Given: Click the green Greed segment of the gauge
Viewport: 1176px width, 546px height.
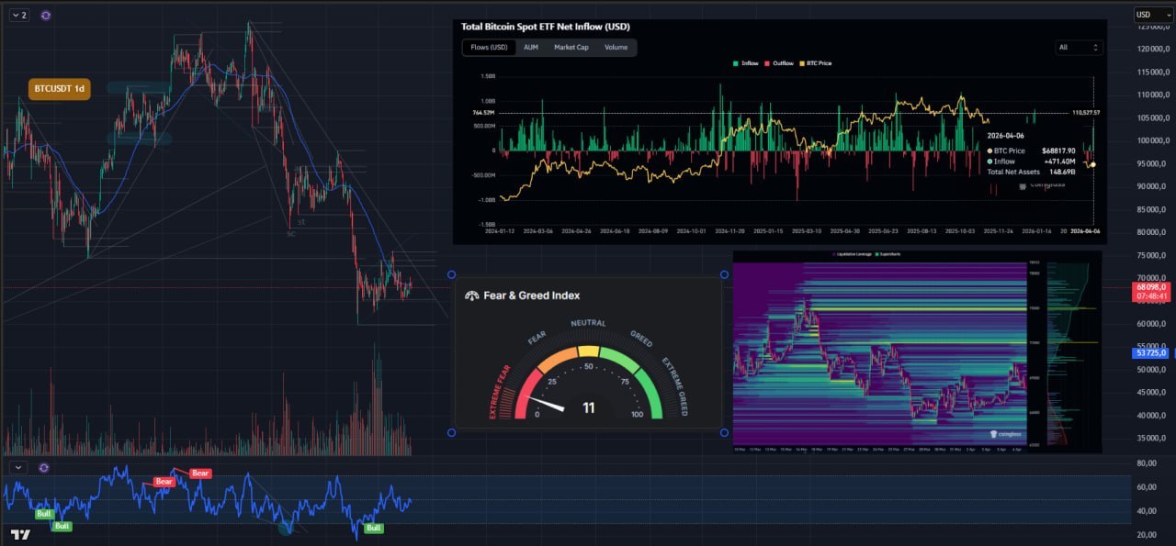Looking at the screenshot, I should click(643, 367).
